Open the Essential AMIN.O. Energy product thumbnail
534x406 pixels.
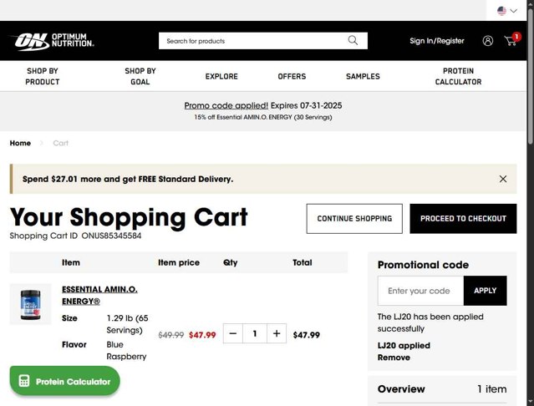pyautogui.click(x=30, y=303)
